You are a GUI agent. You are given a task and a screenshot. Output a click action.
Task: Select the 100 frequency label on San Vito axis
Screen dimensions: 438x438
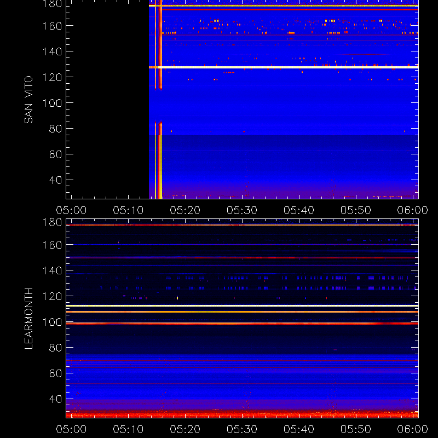(x=52, y=103)
